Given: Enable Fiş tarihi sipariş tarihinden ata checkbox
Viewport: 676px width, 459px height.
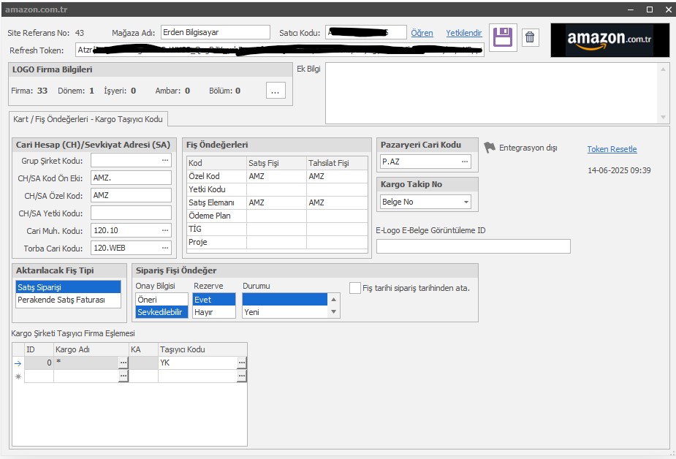Looking at the screenshot, I should pyautogui.click(x=355, y=288).
